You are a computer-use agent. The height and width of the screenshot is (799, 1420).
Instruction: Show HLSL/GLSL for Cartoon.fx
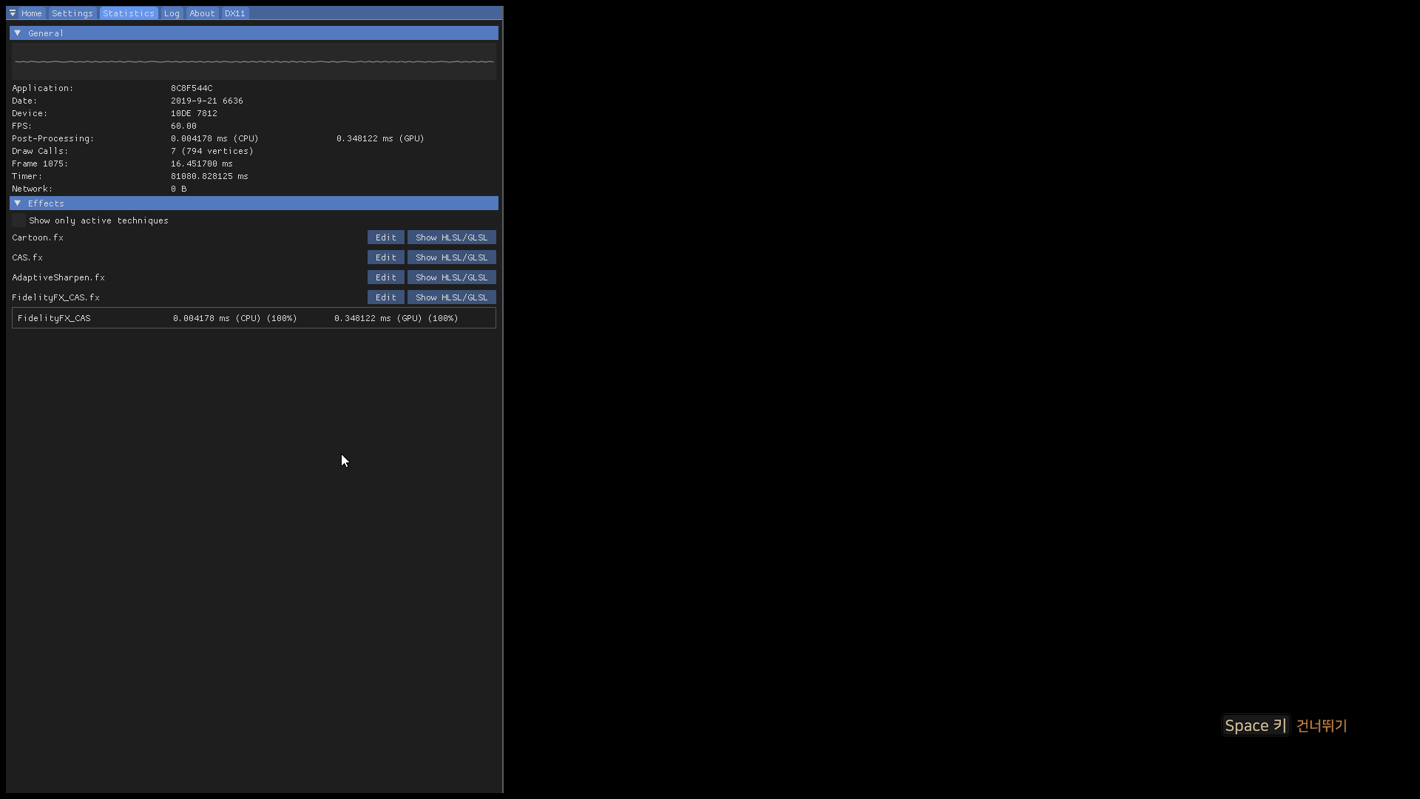(451, 237)
